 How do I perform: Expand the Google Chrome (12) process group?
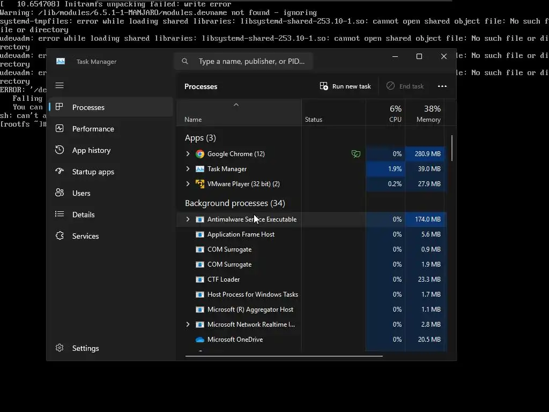click(188, 154)
